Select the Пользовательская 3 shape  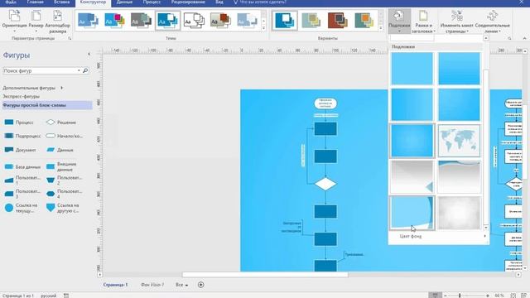tap(22, 194)
